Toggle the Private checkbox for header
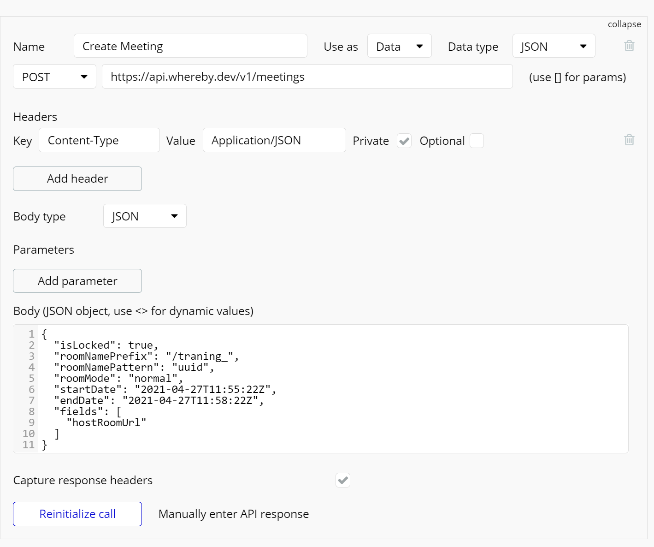Viewport: 654px width, 547px height. point(404,141)
